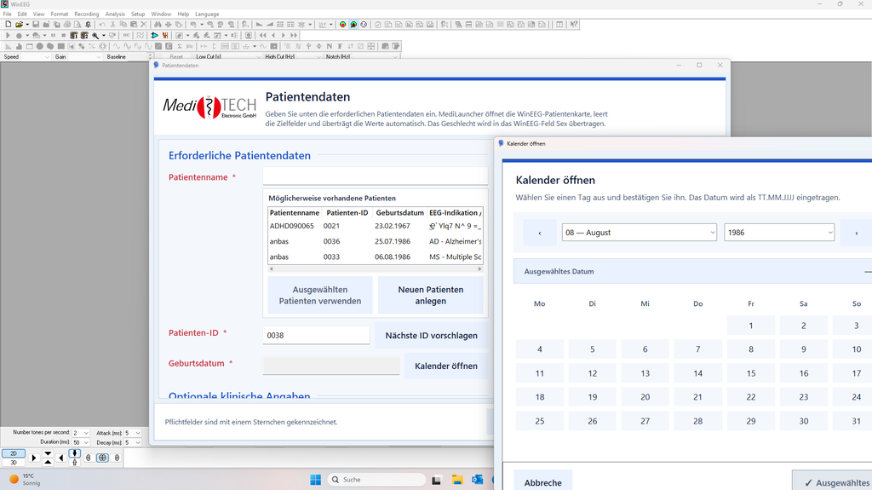The height and width of the screenshot is (490, 872).
Task: Click the magnifier zoom tool icon
Action: pyautogui.click(x=95, y=35)
